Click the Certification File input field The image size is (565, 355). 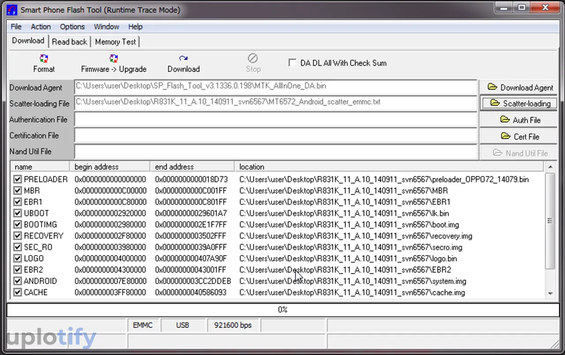[x=275, y=135]
